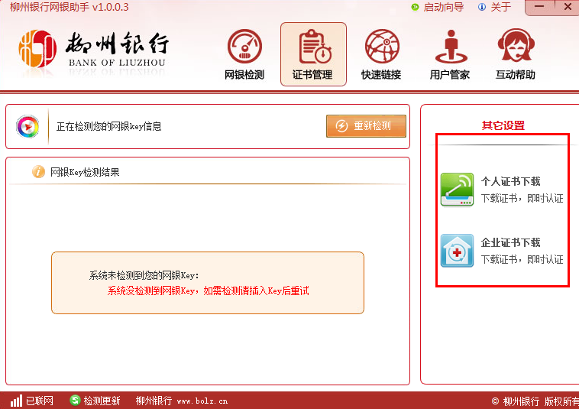Viewport: 579px width, 409px height.
Task: Open the 企业证书下载 link text
Action: (511, 242)
